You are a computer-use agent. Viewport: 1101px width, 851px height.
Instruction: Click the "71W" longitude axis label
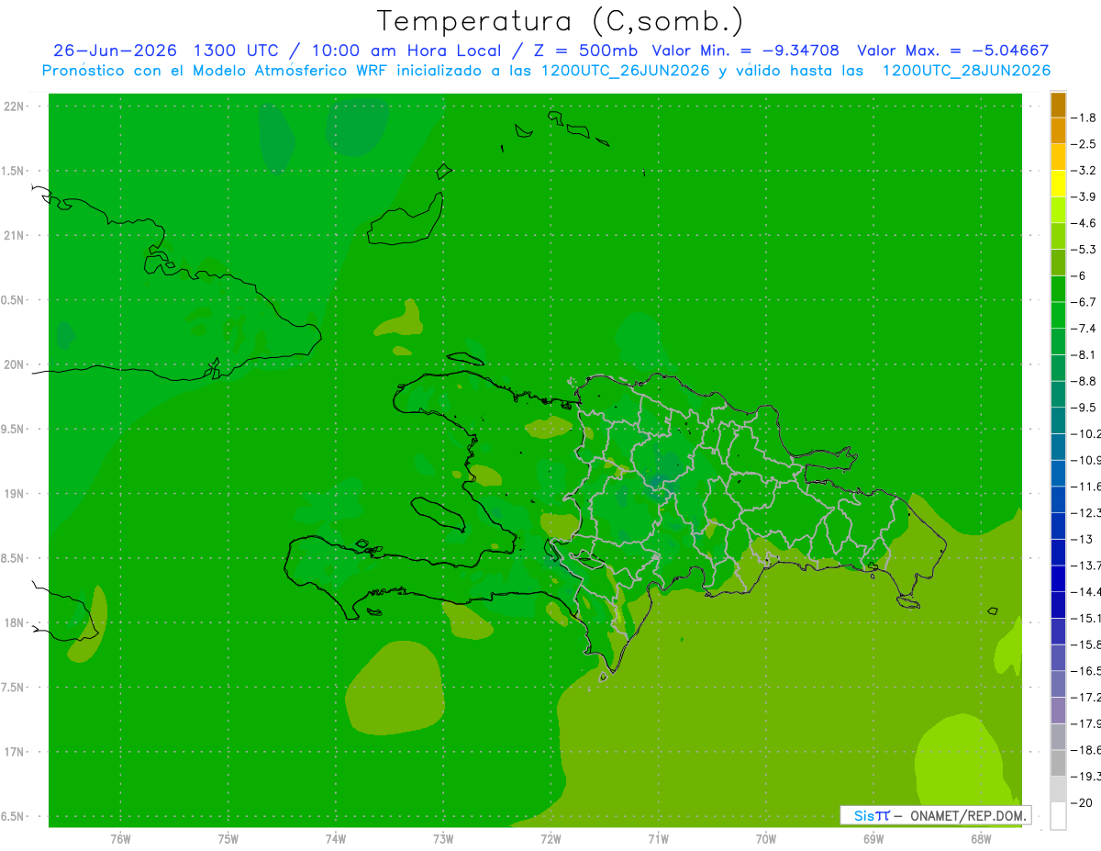[x=658, y=838]
